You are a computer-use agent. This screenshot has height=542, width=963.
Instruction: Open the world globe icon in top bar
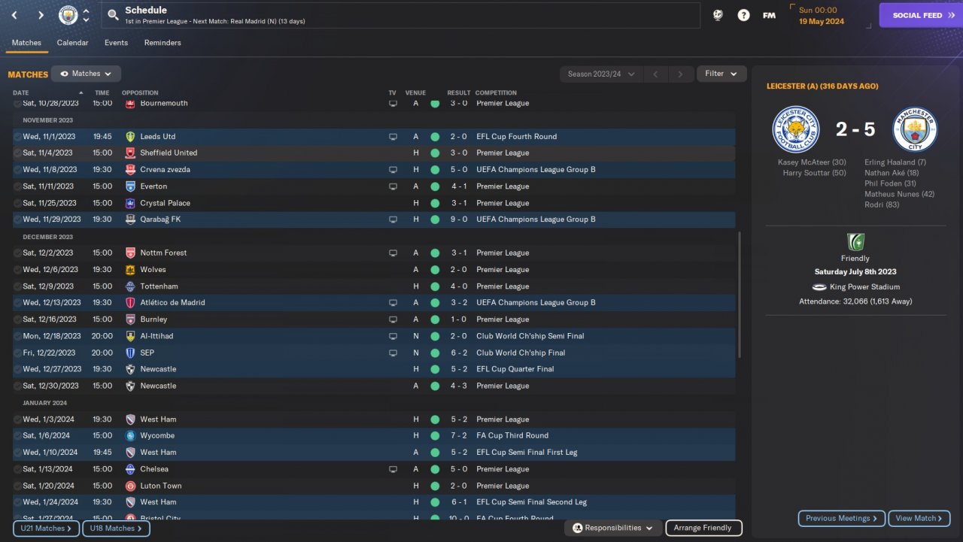(718, 15)
